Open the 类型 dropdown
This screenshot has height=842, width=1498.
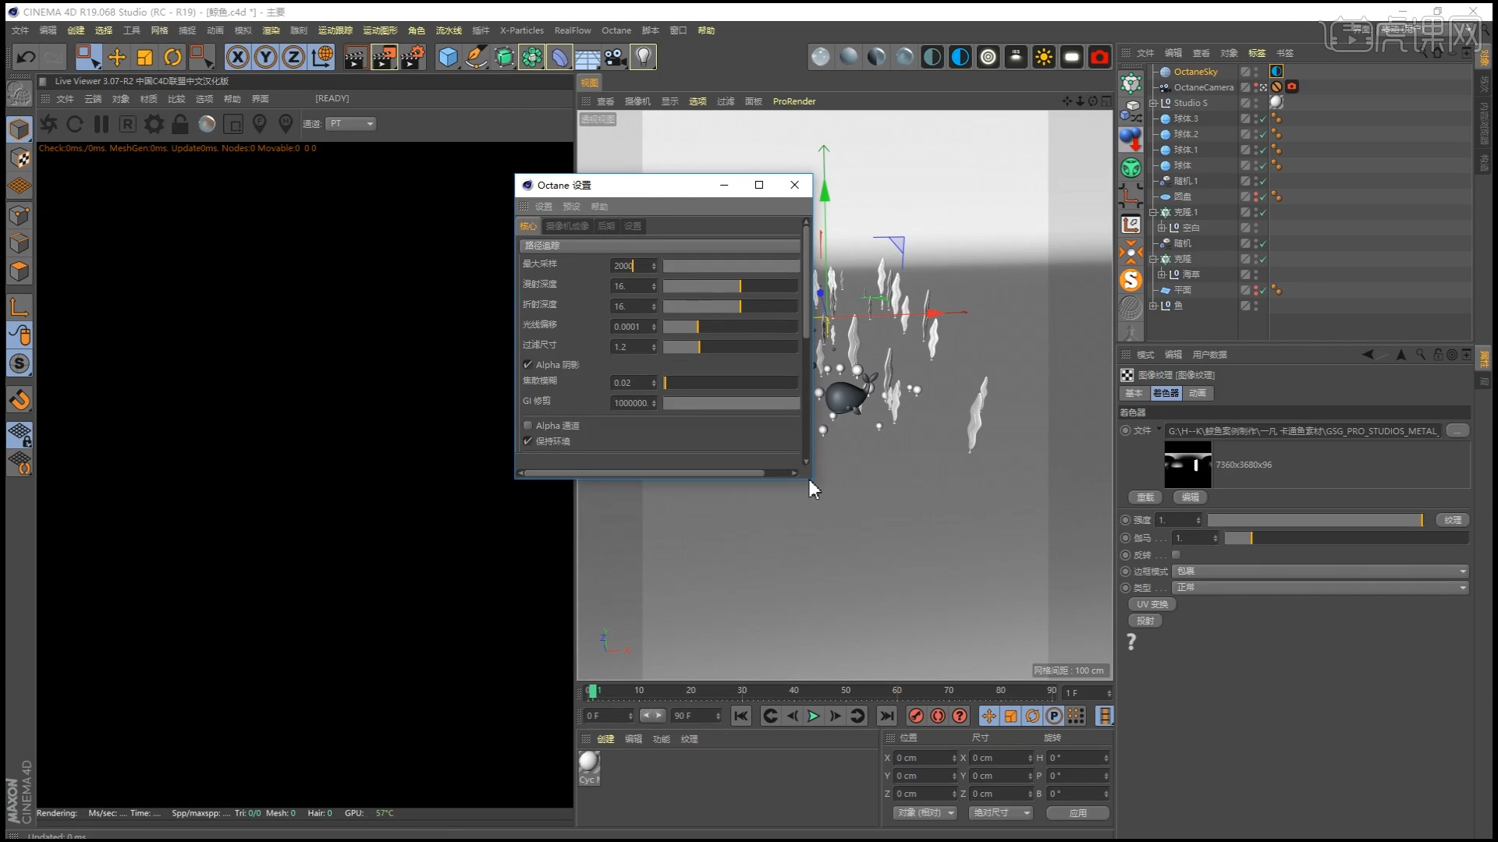click(1321, 588)
